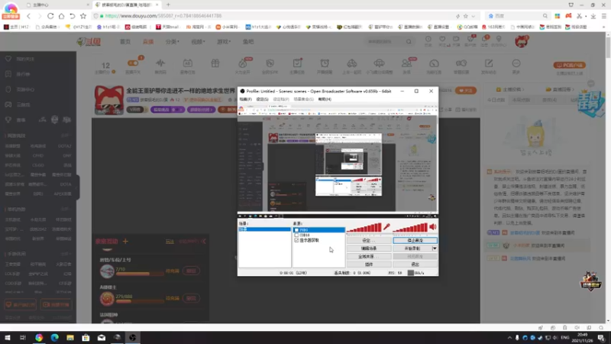Adjust the desktop audio volume meter in OBS
611x344 pixels.
tap(410, 227)
